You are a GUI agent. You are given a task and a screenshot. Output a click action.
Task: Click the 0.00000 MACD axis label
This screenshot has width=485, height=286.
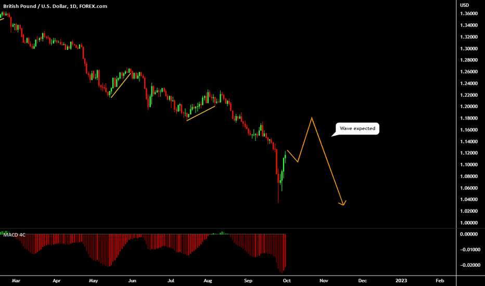click(x=468, y=235)
